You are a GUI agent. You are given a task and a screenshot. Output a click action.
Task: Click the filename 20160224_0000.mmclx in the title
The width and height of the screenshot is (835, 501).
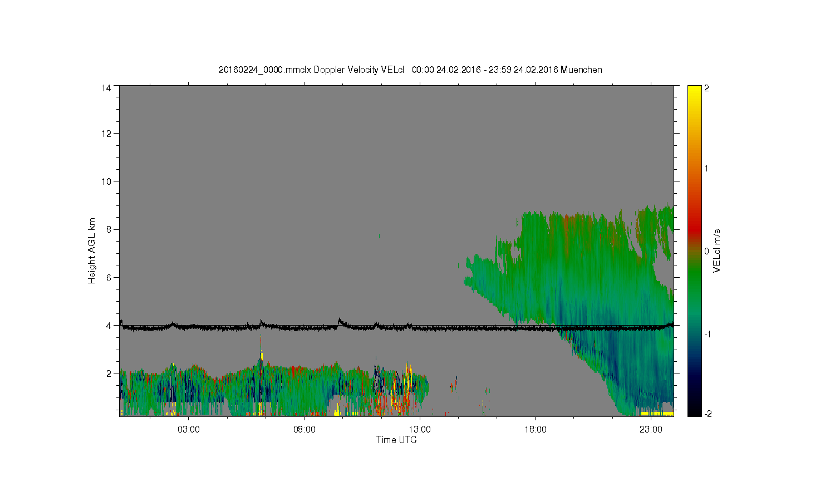click(265, 70)
